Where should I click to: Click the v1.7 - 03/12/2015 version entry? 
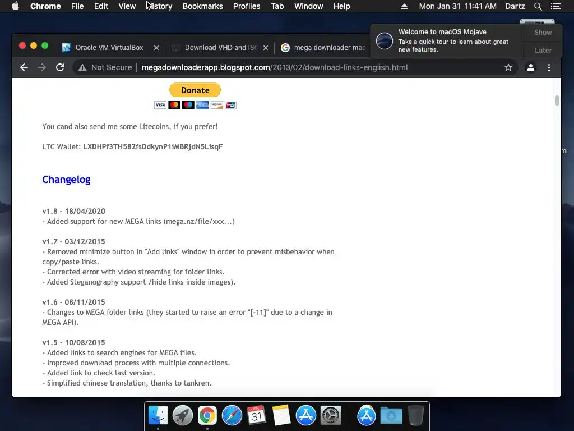tap(73, 241)
